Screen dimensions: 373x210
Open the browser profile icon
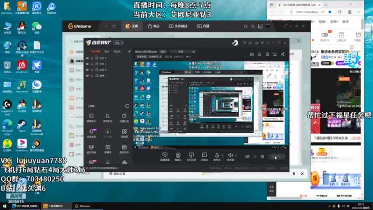pos(349,12)
